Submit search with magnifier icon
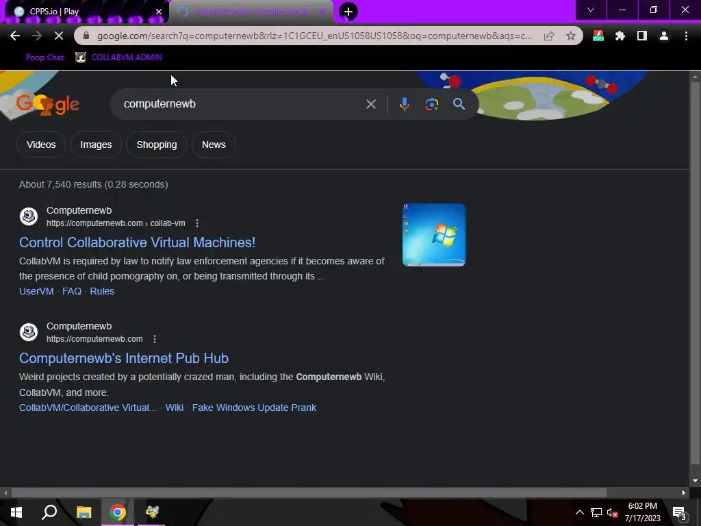 pos(459,104)
